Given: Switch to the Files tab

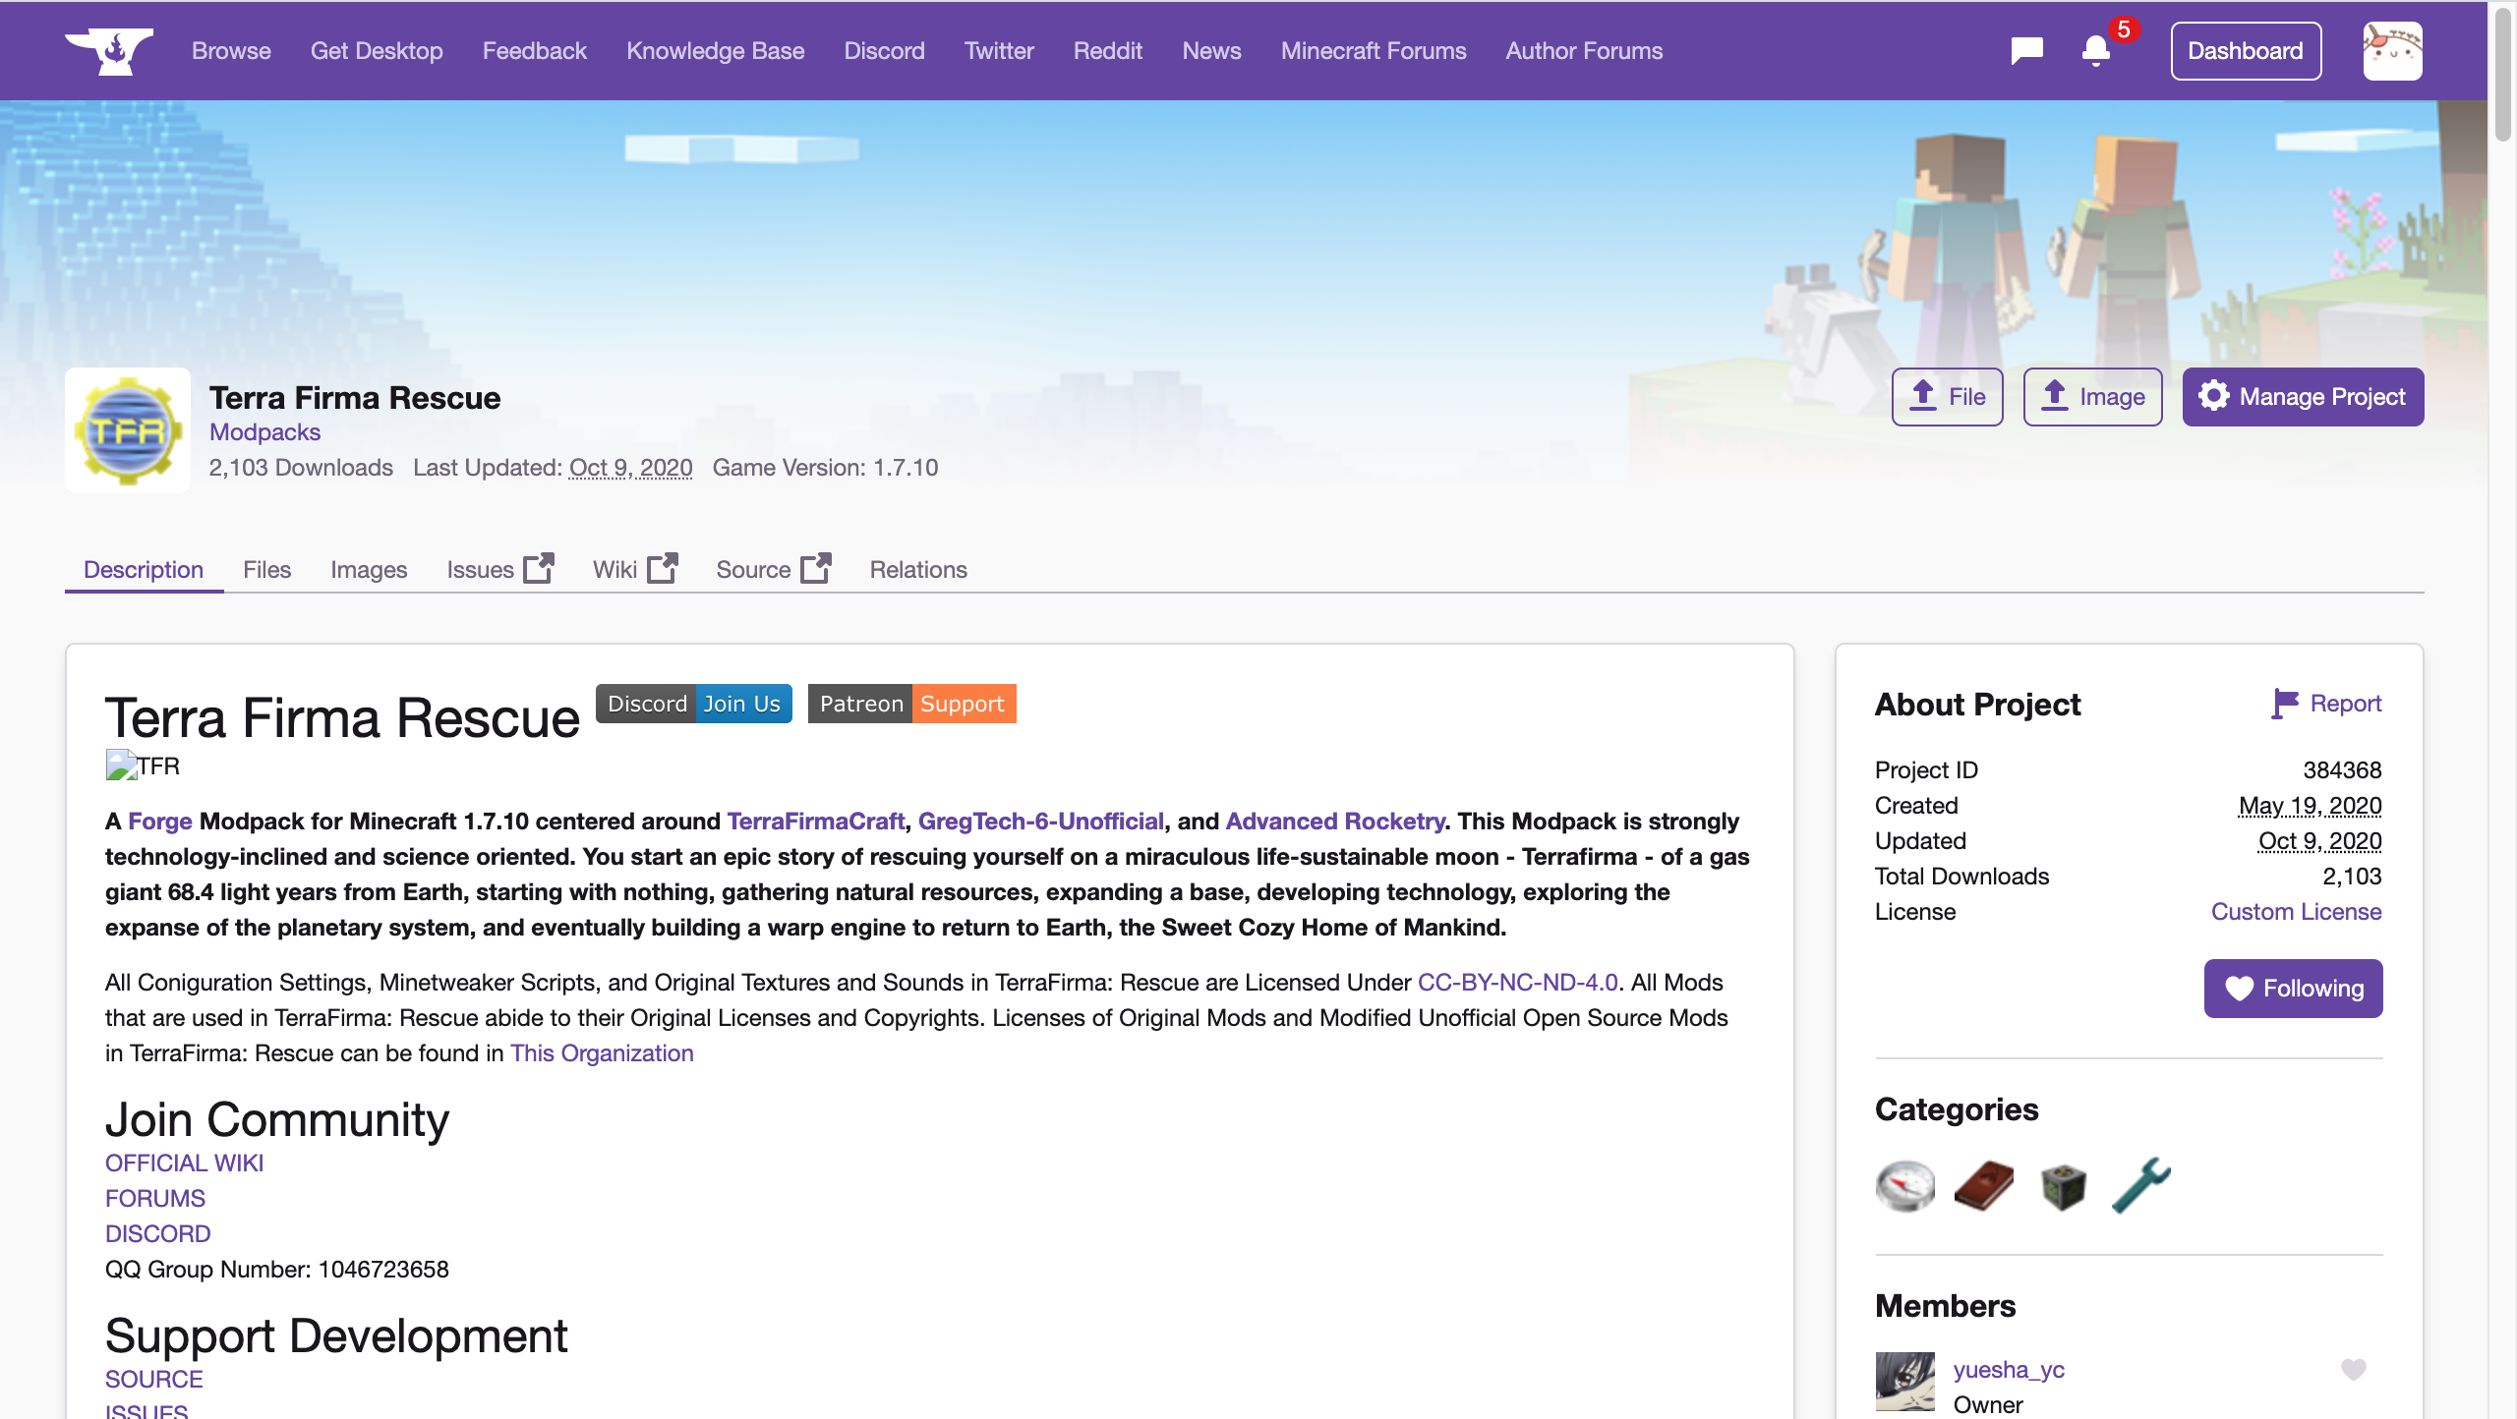Looking at the screenshot, I should (x=266, y=570).
